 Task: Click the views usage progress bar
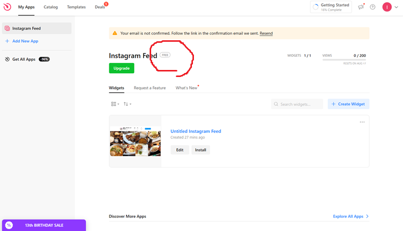click(344, 60)
